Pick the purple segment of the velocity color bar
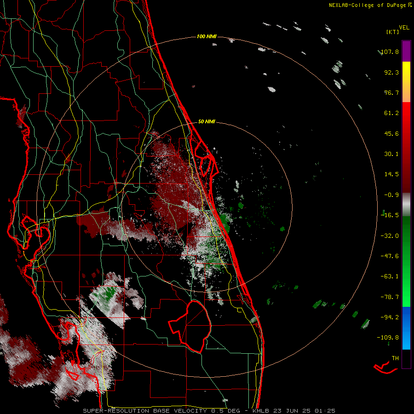The height and width of the screenshot is (414, 414). [x=406, y=51]
